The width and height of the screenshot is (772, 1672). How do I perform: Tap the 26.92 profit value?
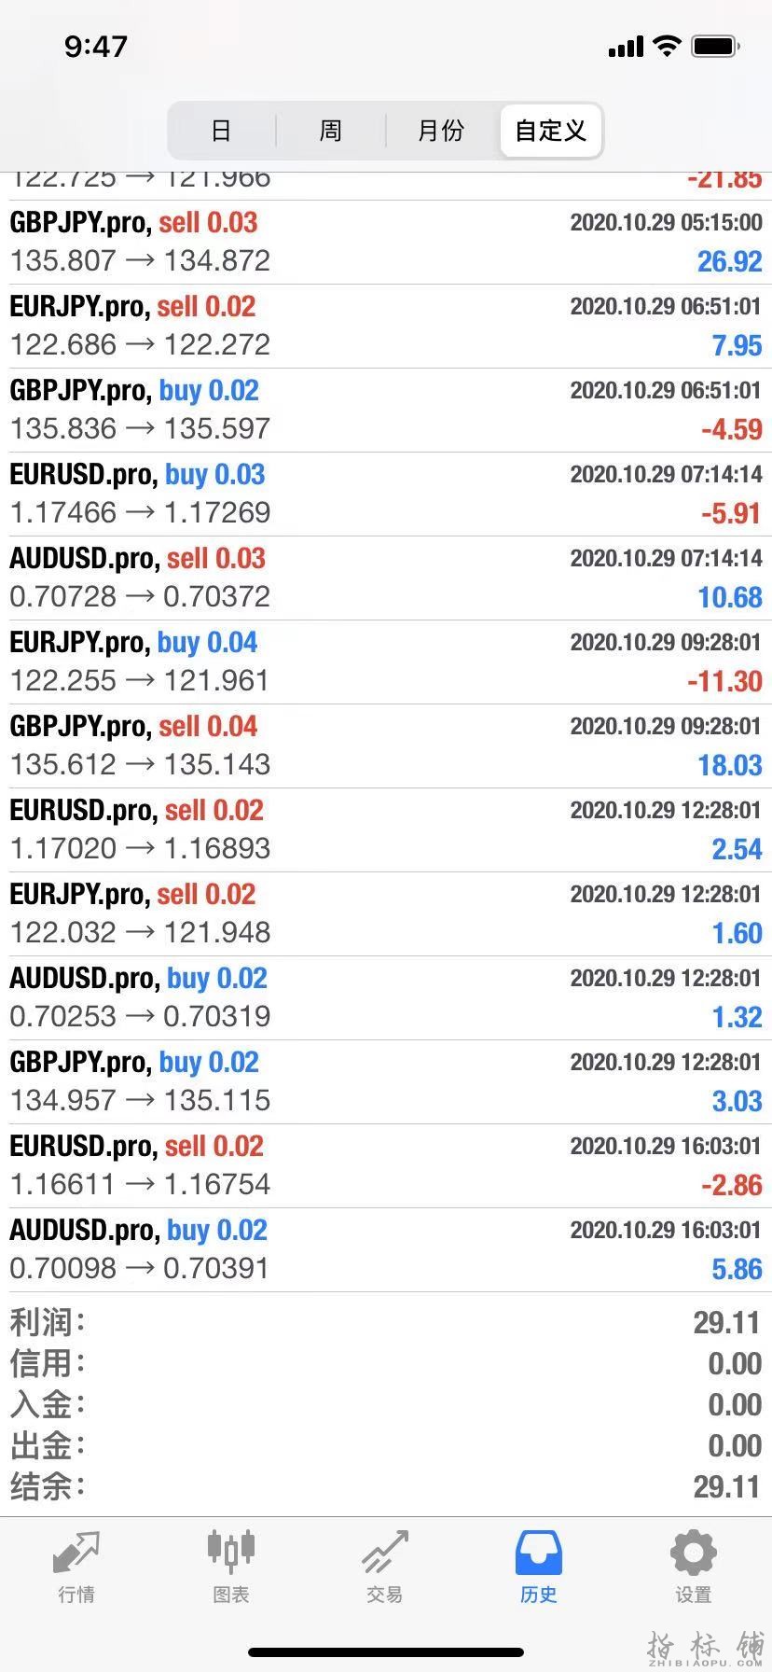pyautogui.click(x=729, y=262)
